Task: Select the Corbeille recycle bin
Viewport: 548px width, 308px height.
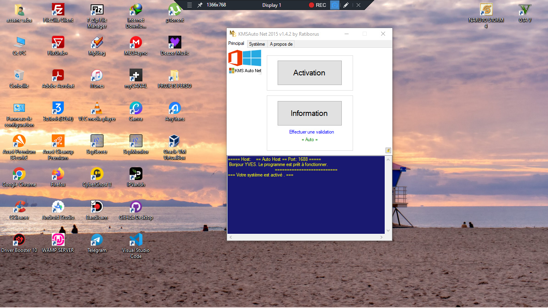Action: (x=19, y=79)
